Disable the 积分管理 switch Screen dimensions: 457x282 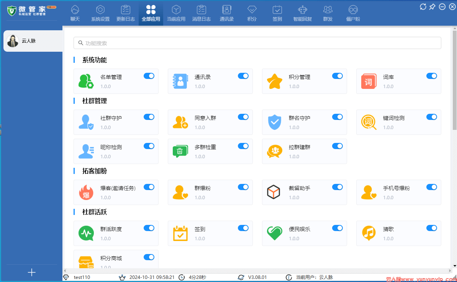[337, 76]
